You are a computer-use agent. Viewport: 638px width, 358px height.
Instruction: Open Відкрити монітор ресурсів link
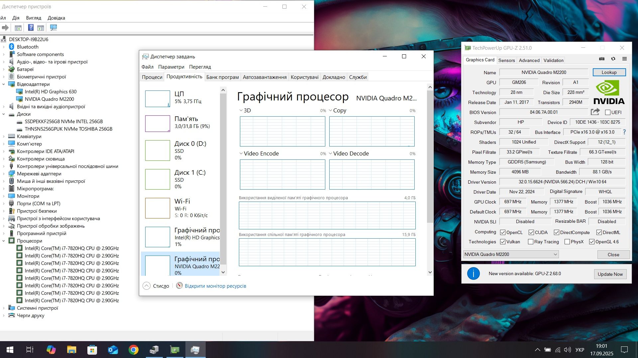pyautogui.click(x=215, y=286)
